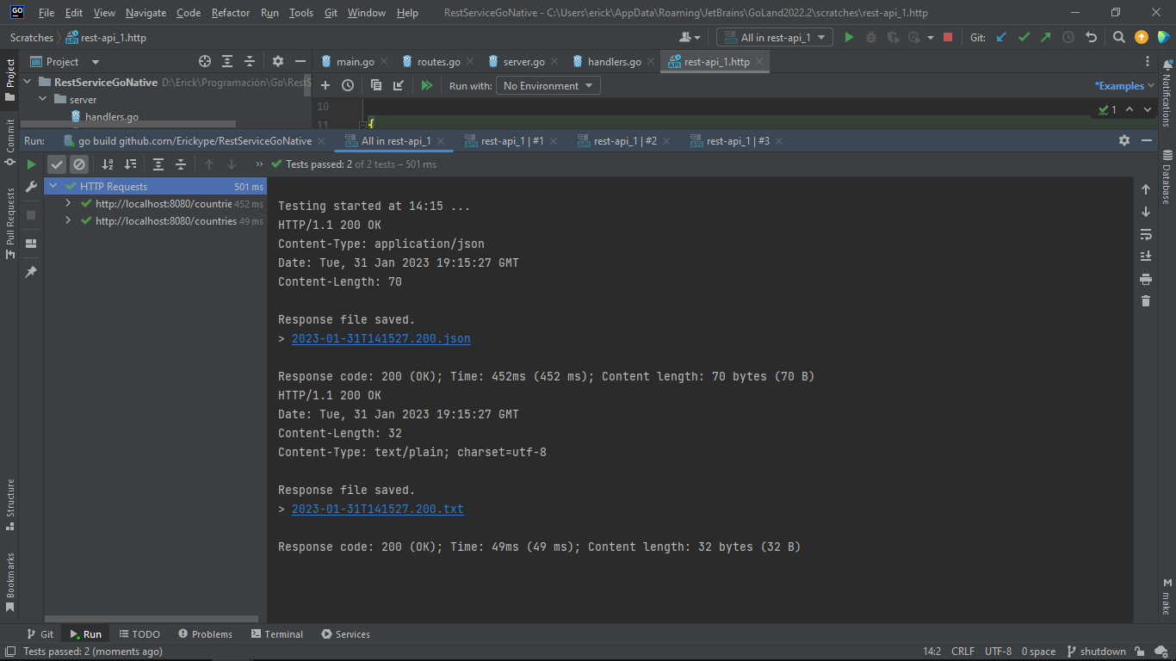
Task: Open saved response 2023-01-31T141527.200.json link
Action: 381,339
